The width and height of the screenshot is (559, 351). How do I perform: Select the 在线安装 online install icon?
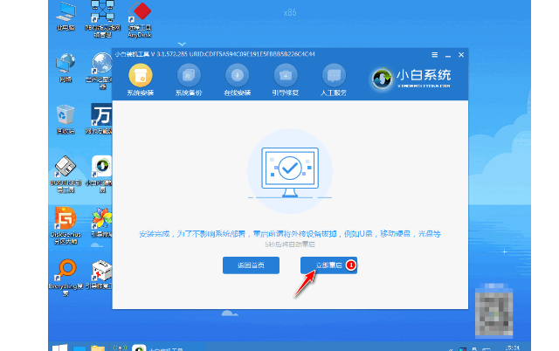tap(238, 79)
